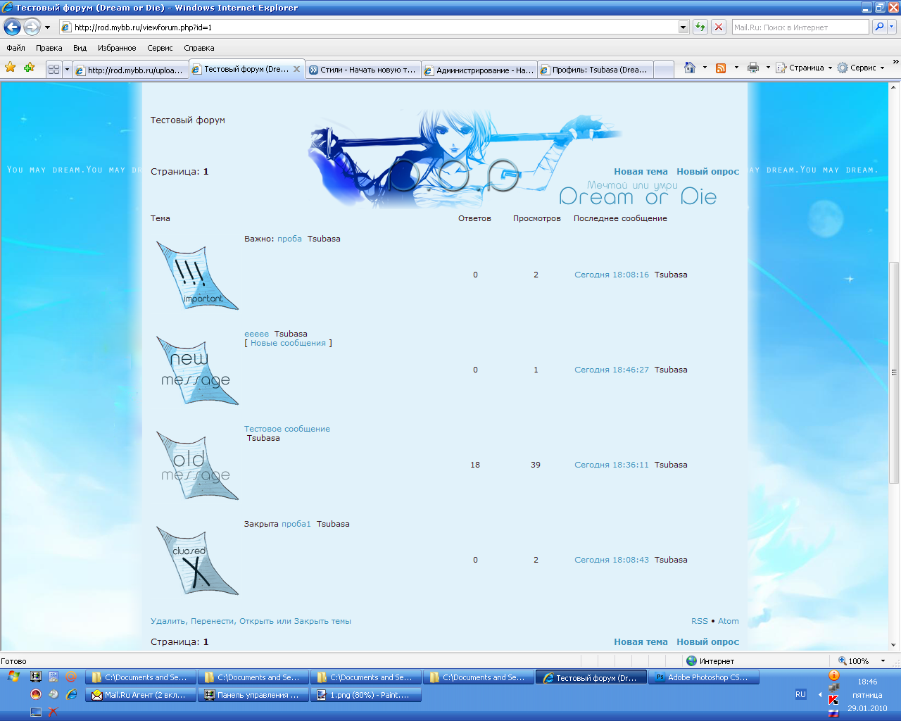
Task: Click the Home page icon
Action: pos(690,68)
